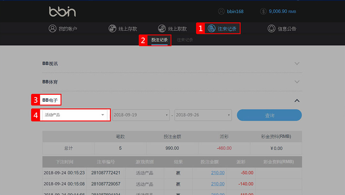Screen dimensions: 345x195
Task: Click the dollar coin balance icon
Action: coord(263,11)
